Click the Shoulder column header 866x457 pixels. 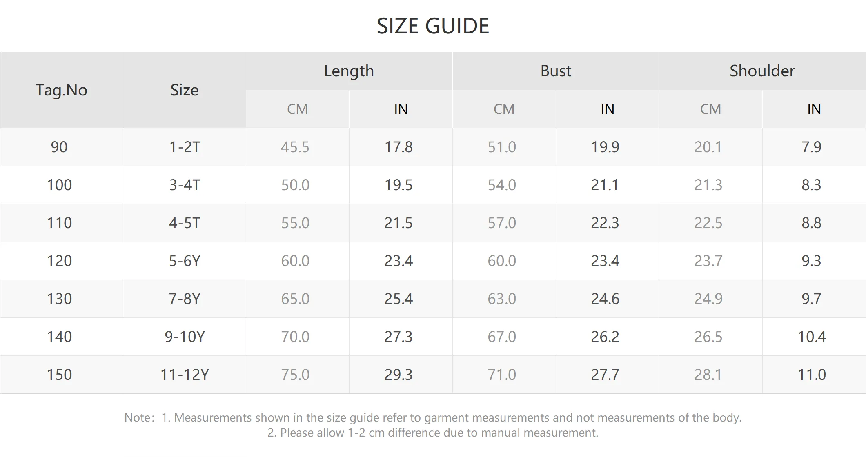[x=762, y=71]
